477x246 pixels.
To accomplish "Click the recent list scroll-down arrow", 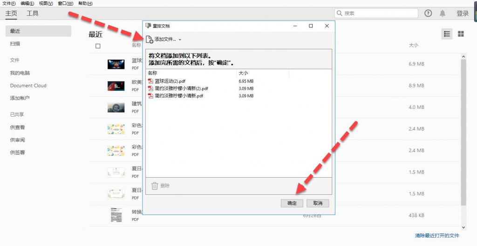I will tap(463, 227).
